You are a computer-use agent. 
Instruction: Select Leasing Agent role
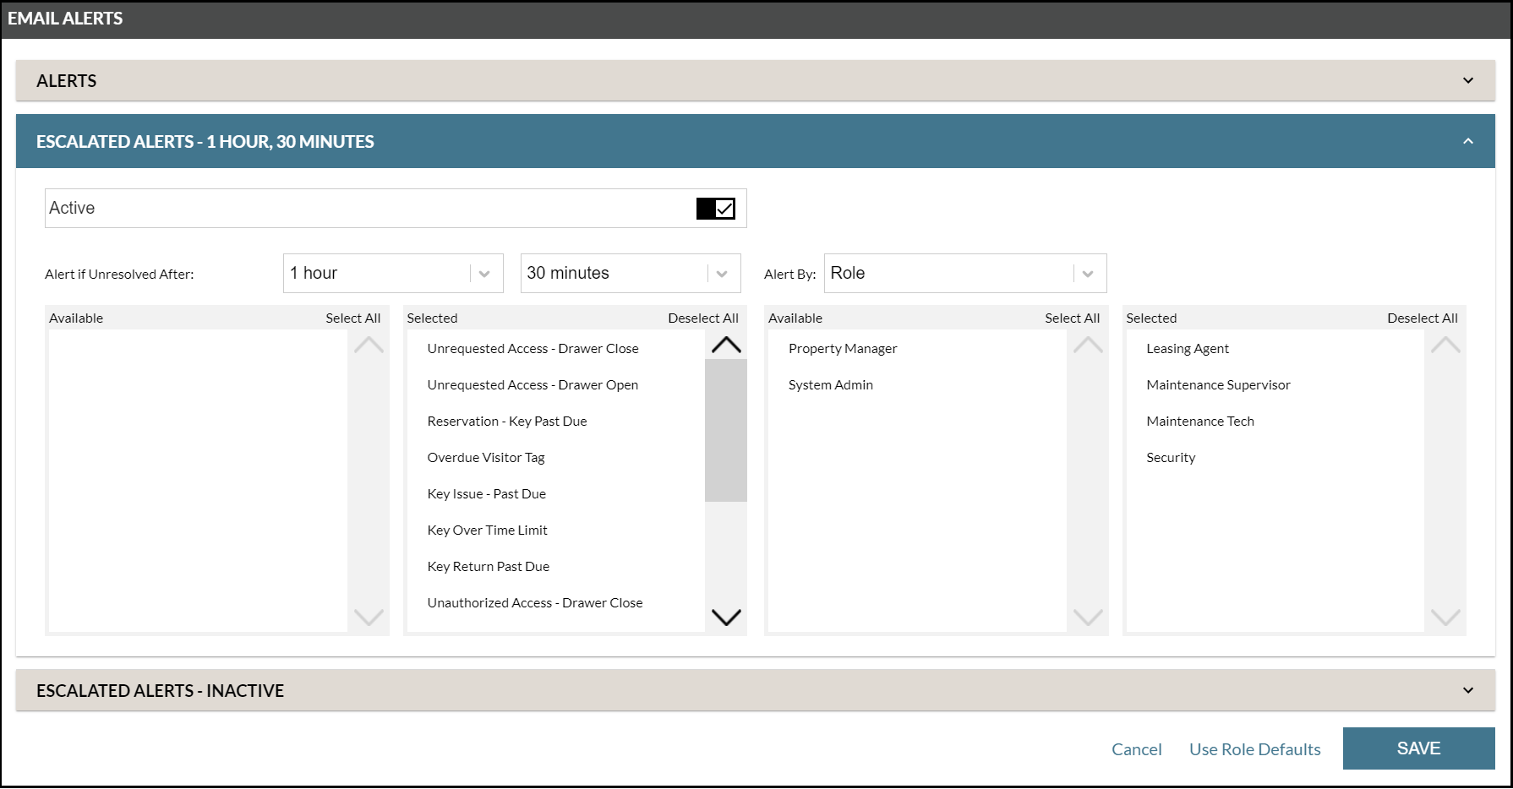pos(1188,348)
